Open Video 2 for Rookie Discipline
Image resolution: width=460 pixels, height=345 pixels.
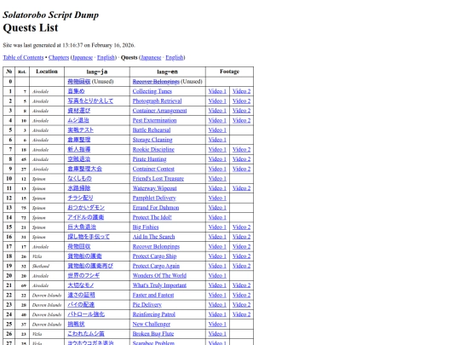[241, 149]
